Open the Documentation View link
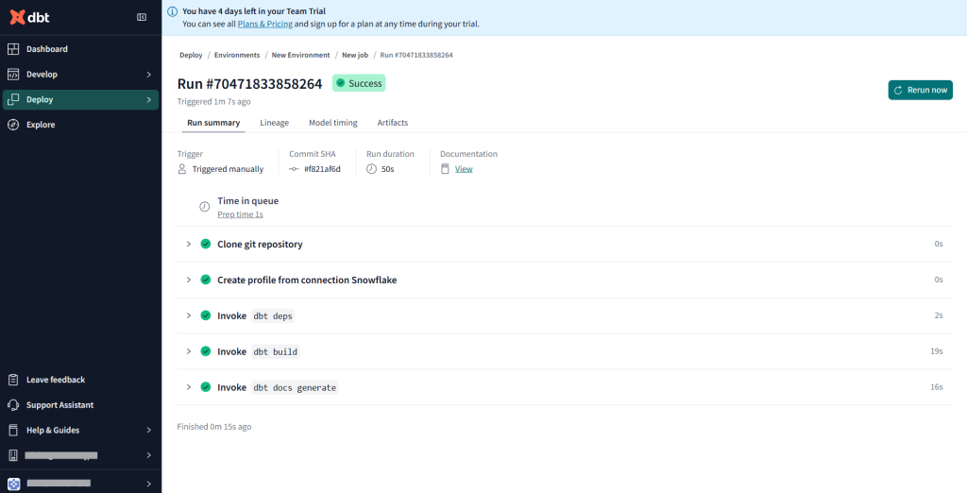Screen dimensions: 967x493 point(464,169)
